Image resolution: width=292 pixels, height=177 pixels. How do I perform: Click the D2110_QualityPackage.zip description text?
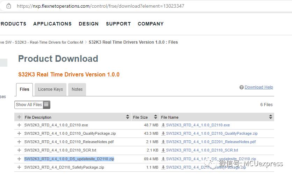tap(70, 133)
